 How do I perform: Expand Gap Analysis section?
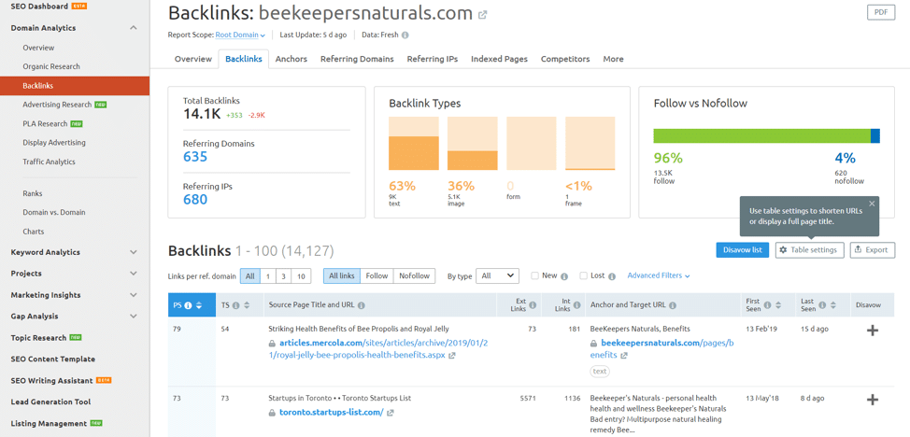[x=134, y=317]
